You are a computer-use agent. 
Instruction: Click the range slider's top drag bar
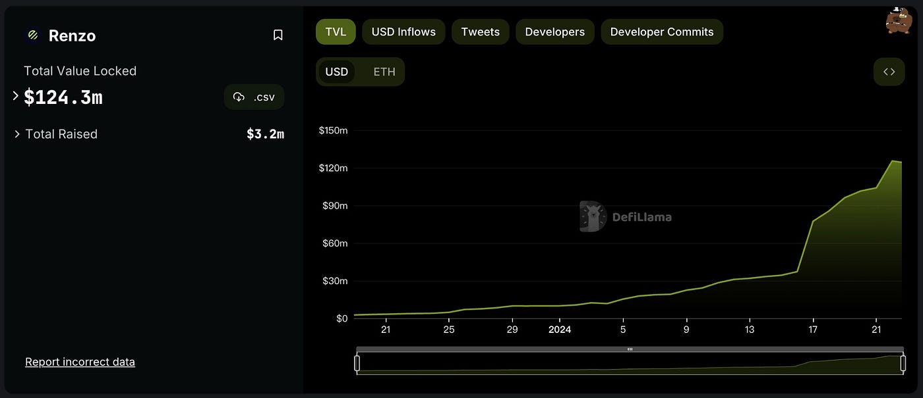[630, 349]
